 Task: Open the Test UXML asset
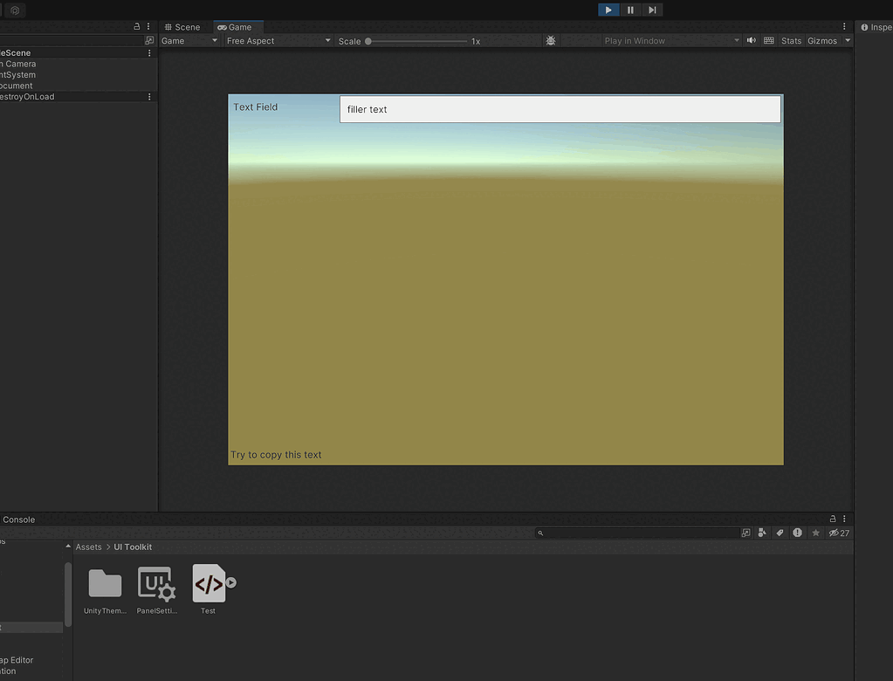point(208,585)
